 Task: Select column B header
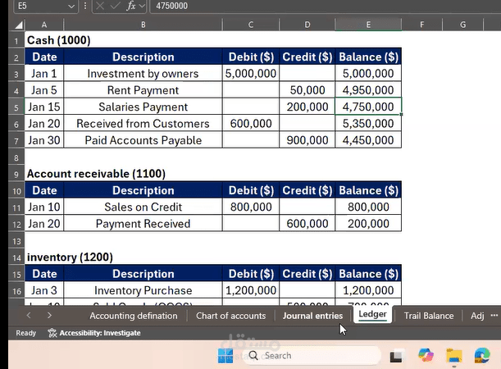tap(143, 25)
